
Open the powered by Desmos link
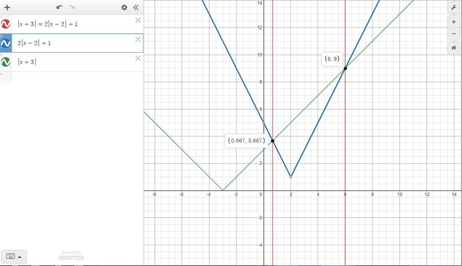pyautogui.click(x=71, y=255)
